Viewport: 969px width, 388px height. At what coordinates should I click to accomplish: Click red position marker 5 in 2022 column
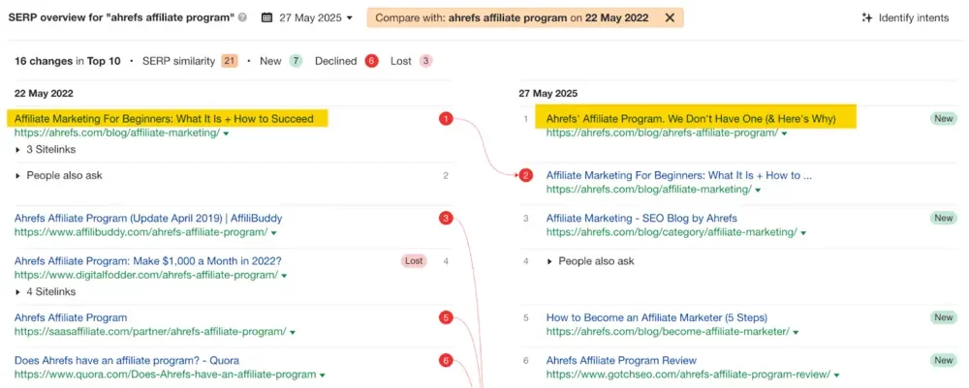click(446, 318)
